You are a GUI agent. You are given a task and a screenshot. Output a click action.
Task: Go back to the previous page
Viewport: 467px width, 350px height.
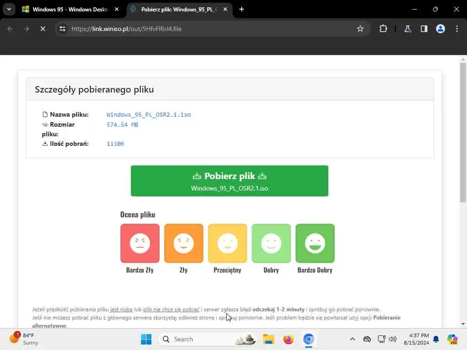coord(10,29)
